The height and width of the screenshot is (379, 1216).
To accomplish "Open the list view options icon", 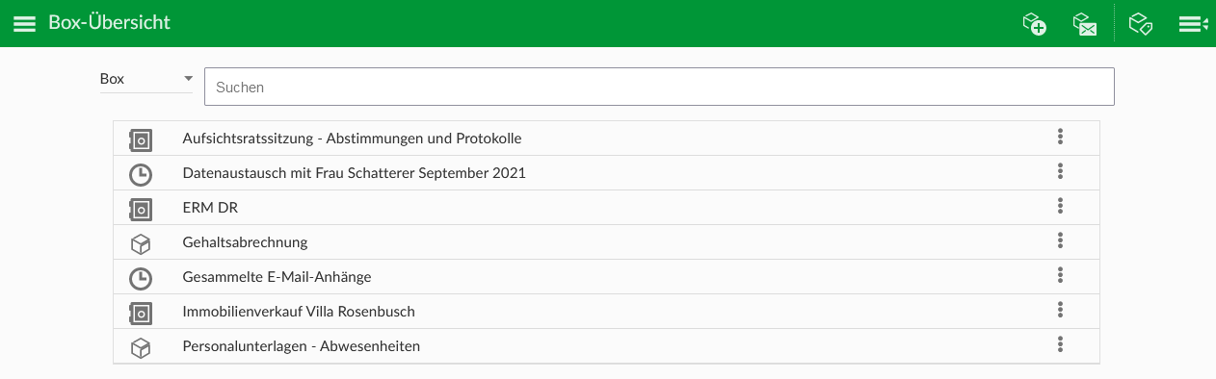I will (x=1193, y=24).
